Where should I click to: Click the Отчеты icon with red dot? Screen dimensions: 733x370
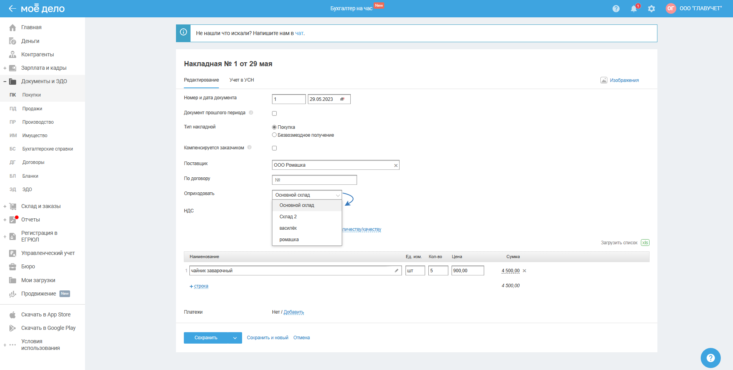coord(13,219)
